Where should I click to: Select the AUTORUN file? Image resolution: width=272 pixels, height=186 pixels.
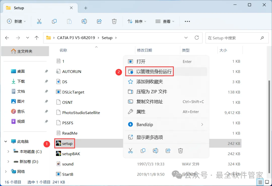point(72,72)
